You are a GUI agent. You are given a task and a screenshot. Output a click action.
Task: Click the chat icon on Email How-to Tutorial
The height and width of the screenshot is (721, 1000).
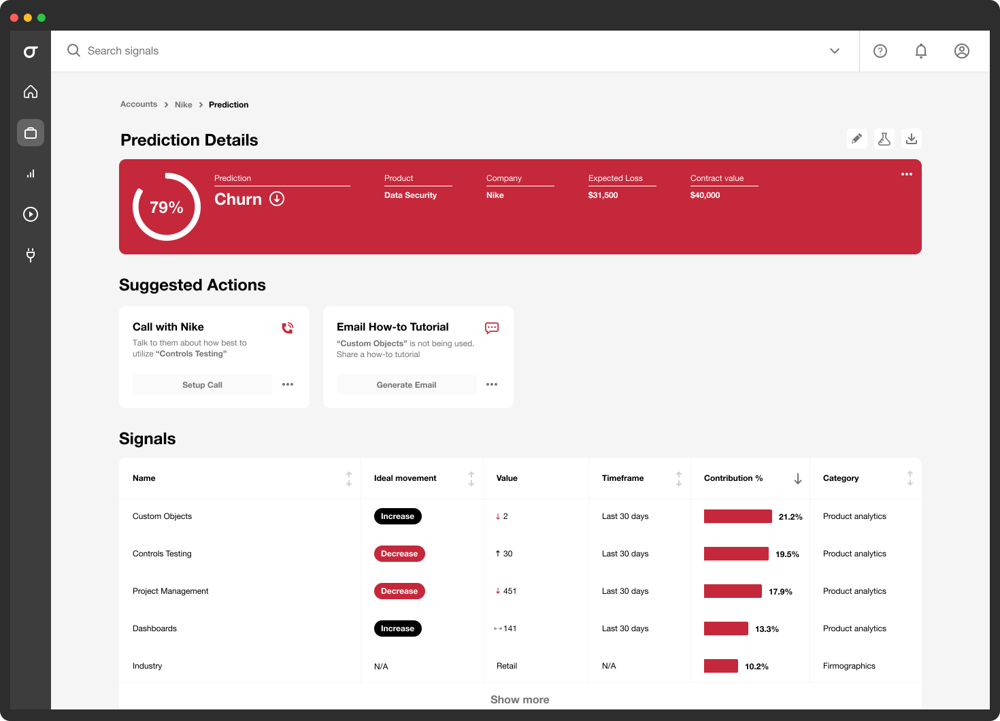pos(492,328)
